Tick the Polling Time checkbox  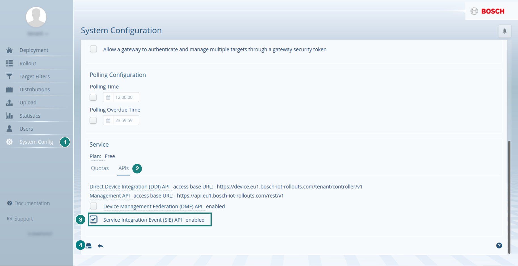click(x=93, y=97)
